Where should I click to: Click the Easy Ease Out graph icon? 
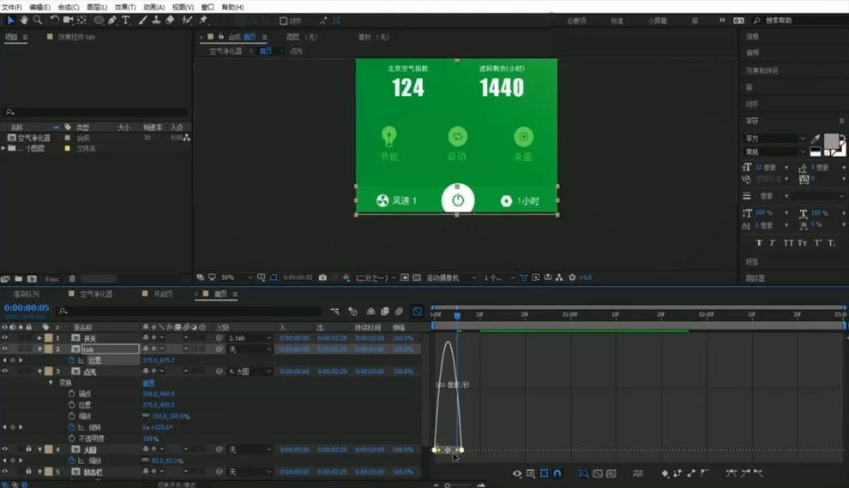coord(759,473)
